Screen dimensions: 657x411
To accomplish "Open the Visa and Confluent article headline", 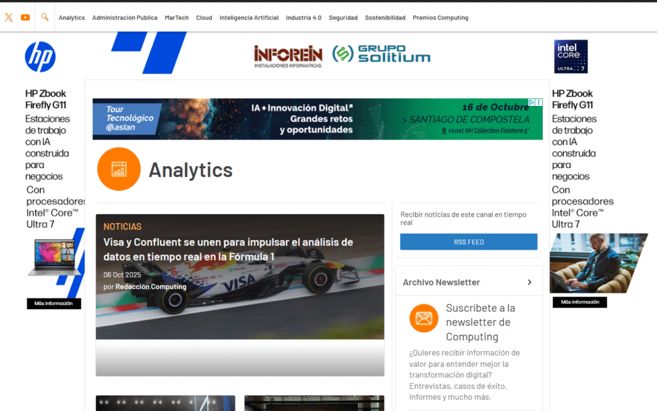I will (228, 250).
